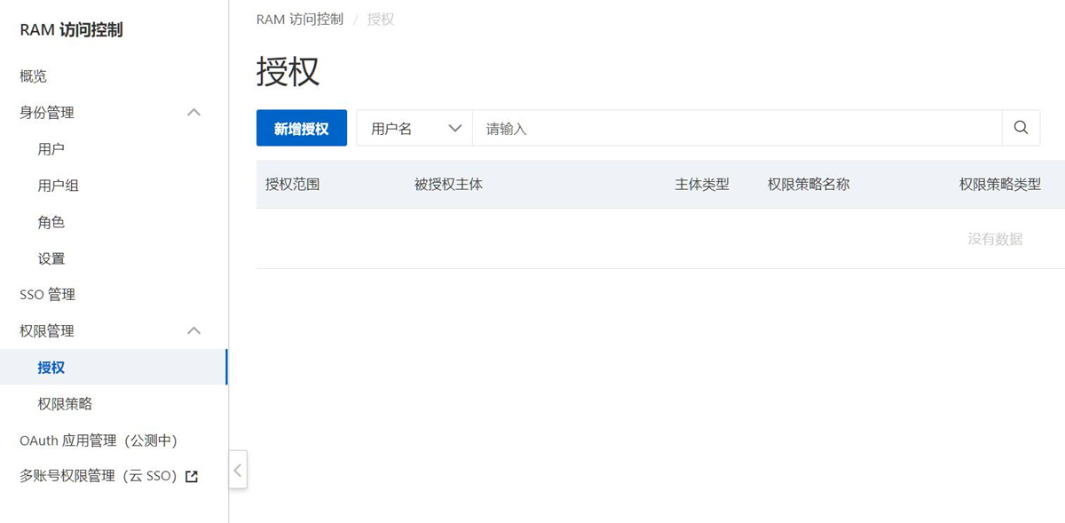Click the 权限策略名称 column header

(809, 185)
